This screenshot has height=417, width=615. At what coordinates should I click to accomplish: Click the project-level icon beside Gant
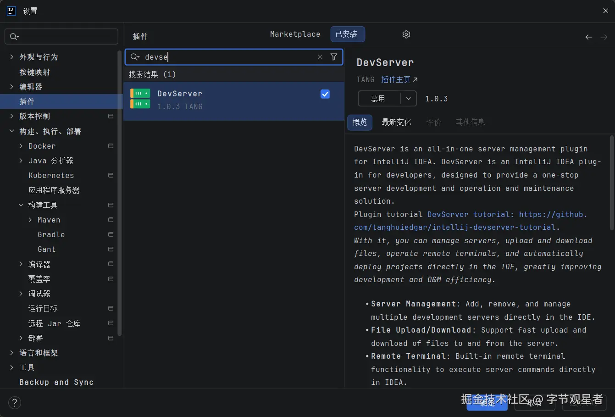coord(111,249)
